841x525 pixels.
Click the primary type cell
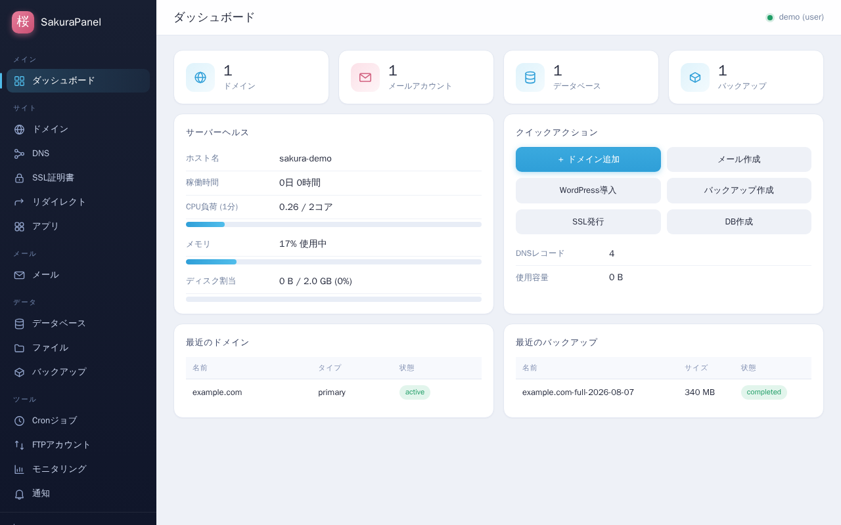coord(332,392)
